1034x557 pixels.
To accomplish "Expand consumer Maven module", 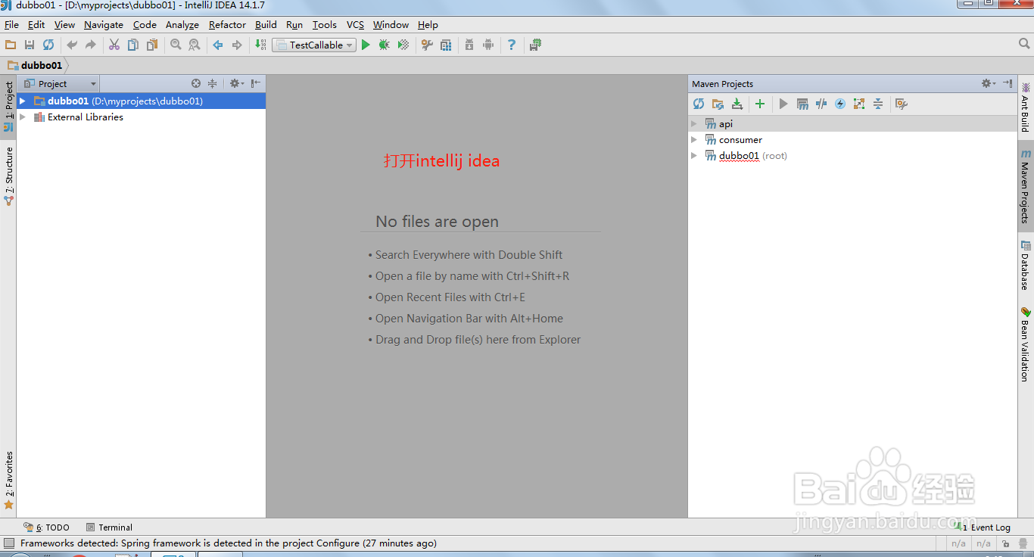I will tap(694, 139).
